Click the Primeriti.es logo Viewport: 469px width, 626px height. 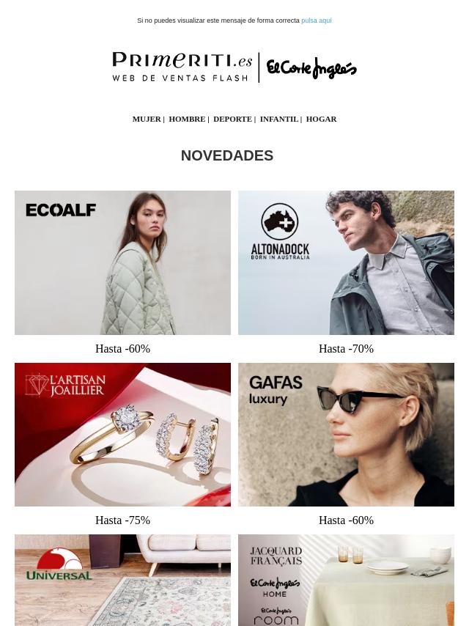[x=182, y=67]
